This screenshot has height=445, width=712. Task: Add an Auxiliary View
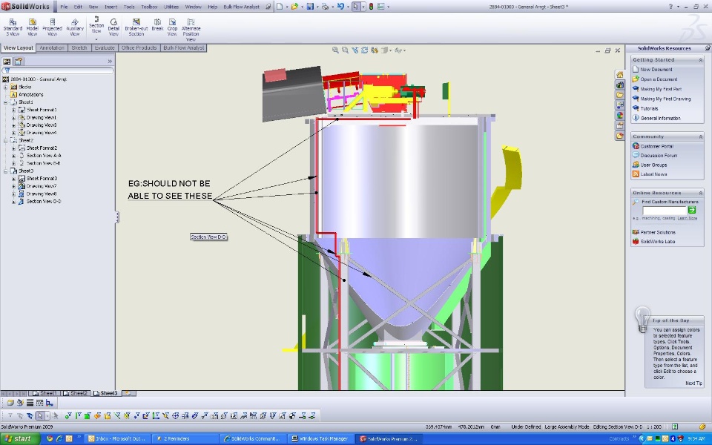(x=75, y=27)
